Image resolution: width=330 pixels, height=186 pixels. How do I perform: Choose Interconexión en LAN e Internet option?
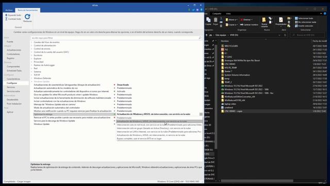tap(159, 132)
